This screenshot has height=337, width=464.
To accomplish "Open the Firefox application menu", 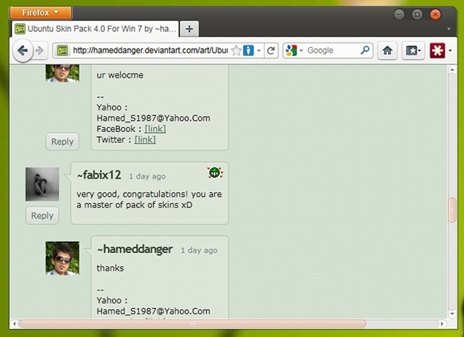I will [41, 13].
